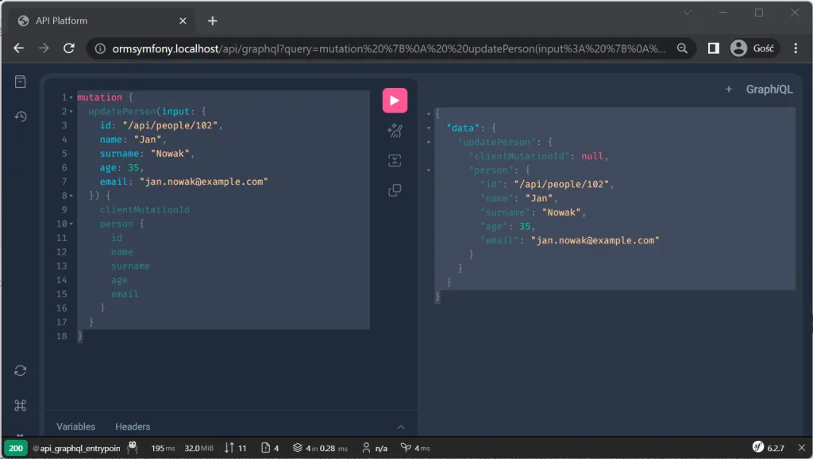The height and width of the screenshot is (459, 813).
Task: Click the email value in the response
Action: 595,240
